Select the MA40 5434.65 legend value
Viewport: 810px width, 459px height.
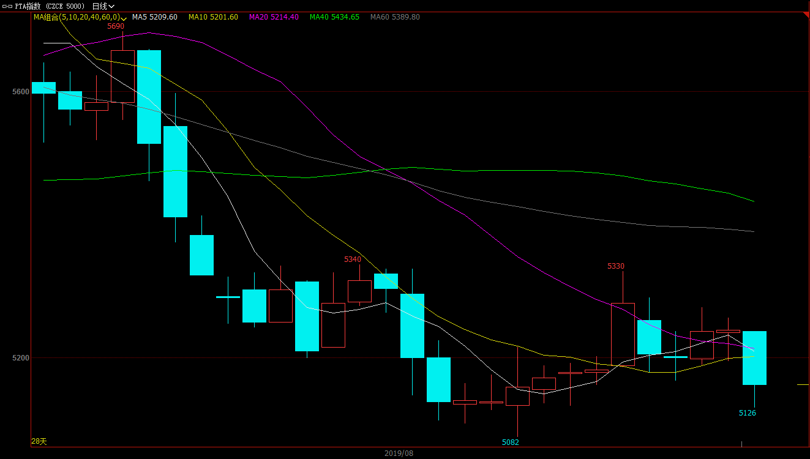[334, 17]
